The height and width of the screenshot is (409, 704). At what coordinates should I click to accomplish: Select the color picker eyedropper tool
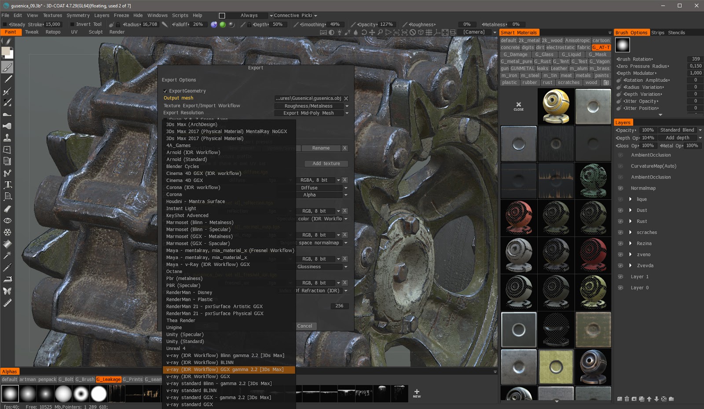pos(7,267)
